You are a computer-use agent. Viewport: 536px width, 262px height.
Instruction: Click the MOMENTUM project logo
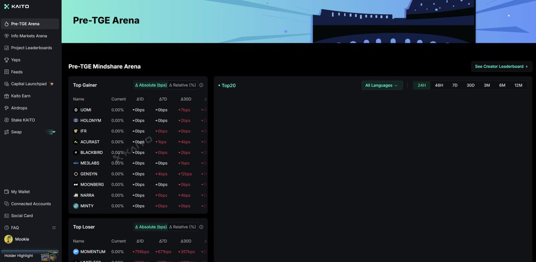coord(76,252)
